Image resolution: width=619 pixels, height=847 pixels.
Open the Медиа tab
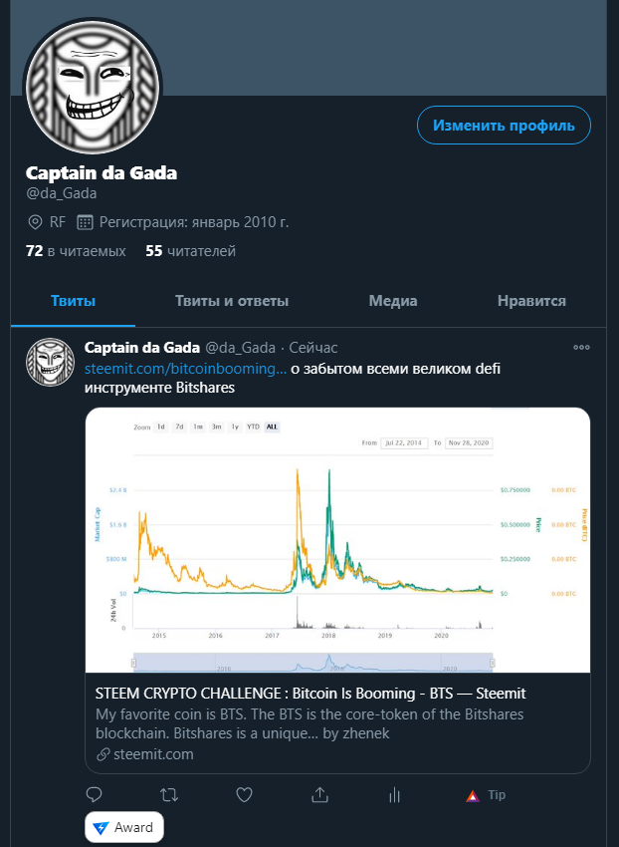pyautogui.click(x=393, y=301)
